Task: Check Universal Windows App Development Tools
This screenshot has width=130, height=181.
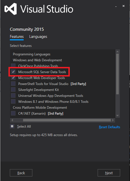Action: pyautogui.click(x=13, y=95)
